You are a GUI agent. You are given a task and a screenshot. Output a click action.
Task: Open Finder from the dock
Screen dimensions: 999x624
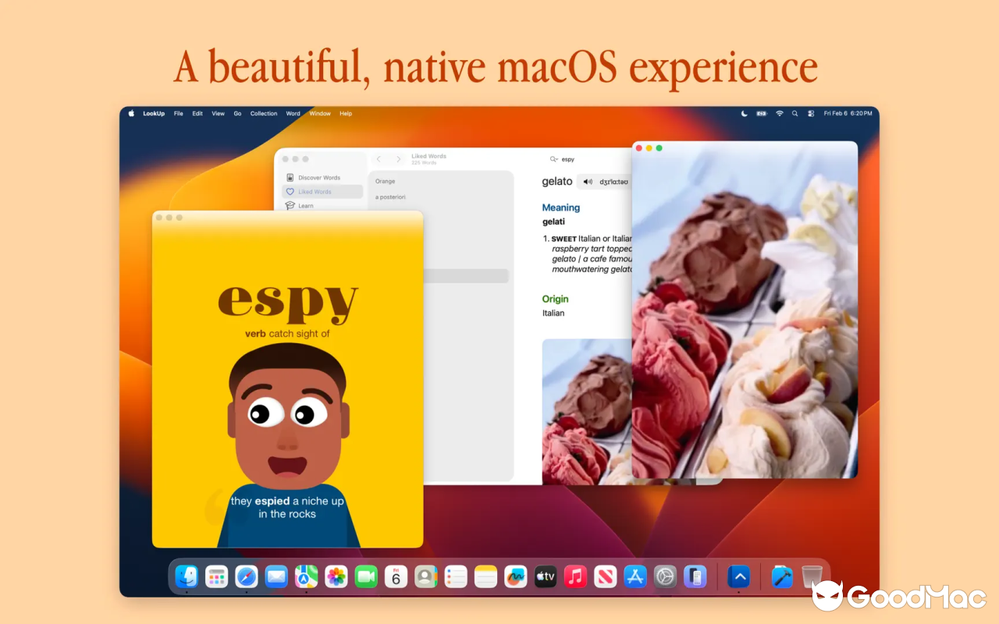click(x=187, y=576)
